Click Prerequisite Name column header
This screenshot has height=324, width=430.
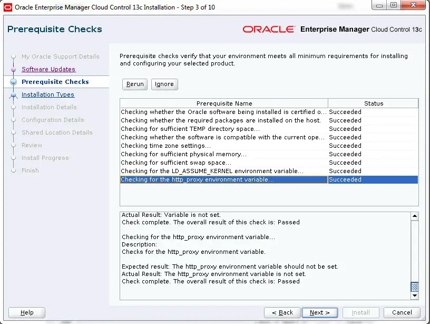pyautogui.click(x=224, y=103)
